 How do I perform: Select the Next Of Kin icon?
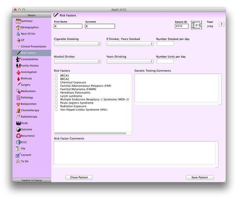[x=18, y=34]
